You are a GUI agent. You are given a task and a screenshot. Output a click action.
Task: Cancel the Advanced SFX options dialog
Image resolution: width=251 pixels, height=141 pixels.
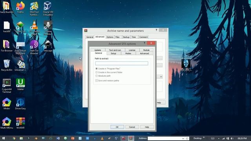coord(132,127)
